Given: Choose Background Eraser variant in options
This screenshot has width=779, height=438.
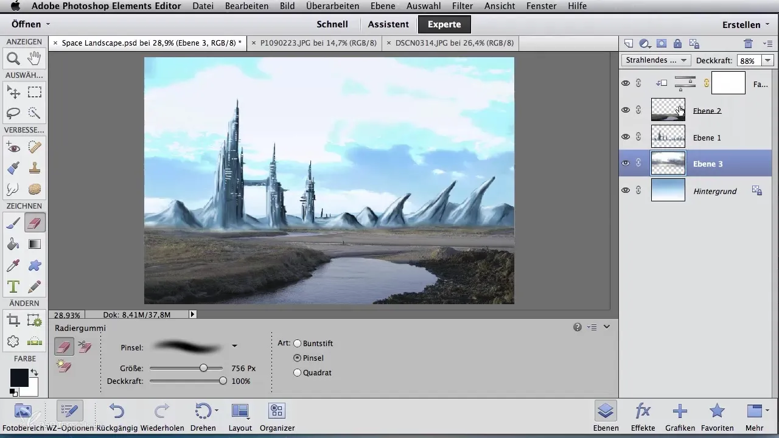Looking at the screenshot, I should pyautogui.click(x=85, y=347).
